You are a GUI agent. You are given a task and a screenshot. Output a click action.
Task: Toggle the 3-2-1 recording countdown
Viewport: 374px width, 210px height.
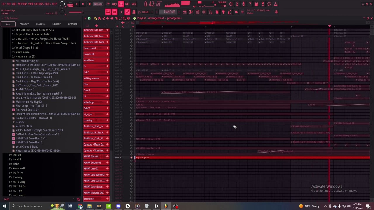pyautogui.click(x=121, y=4)
